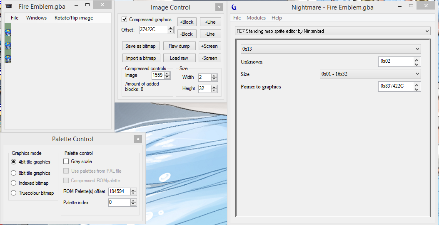
Task: Maximize the Fire Emblem.gba window
Action: [87, 5]
